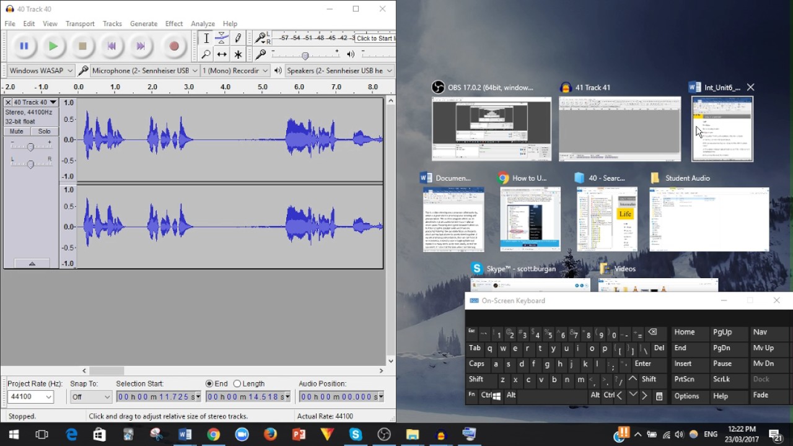Image resolution: width=793 pixels, height=446 pixels.
Task: Open the Generate menu
Action: (144, 24)
